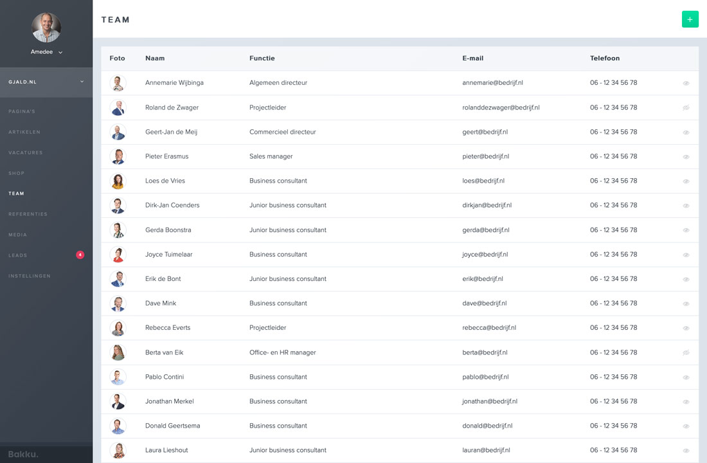
Task: Click the green add team member button
Action: tap(690, 19)
